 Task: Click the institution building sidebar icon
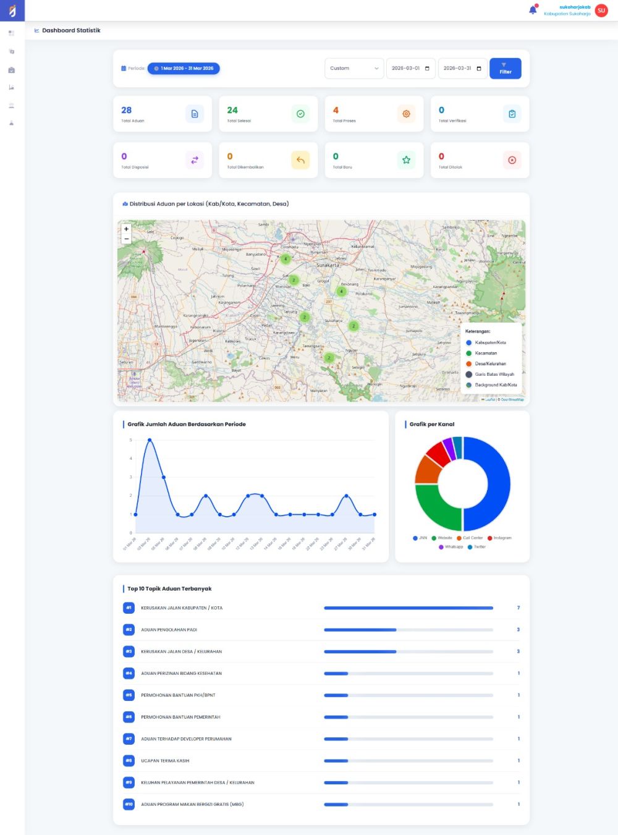[x=11, y=106]
